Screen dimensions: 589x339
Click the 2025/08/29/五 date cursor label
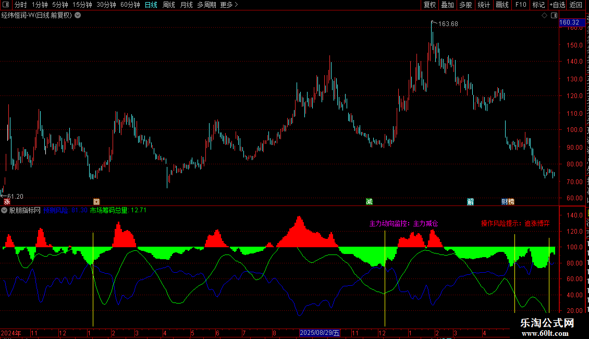320,333
